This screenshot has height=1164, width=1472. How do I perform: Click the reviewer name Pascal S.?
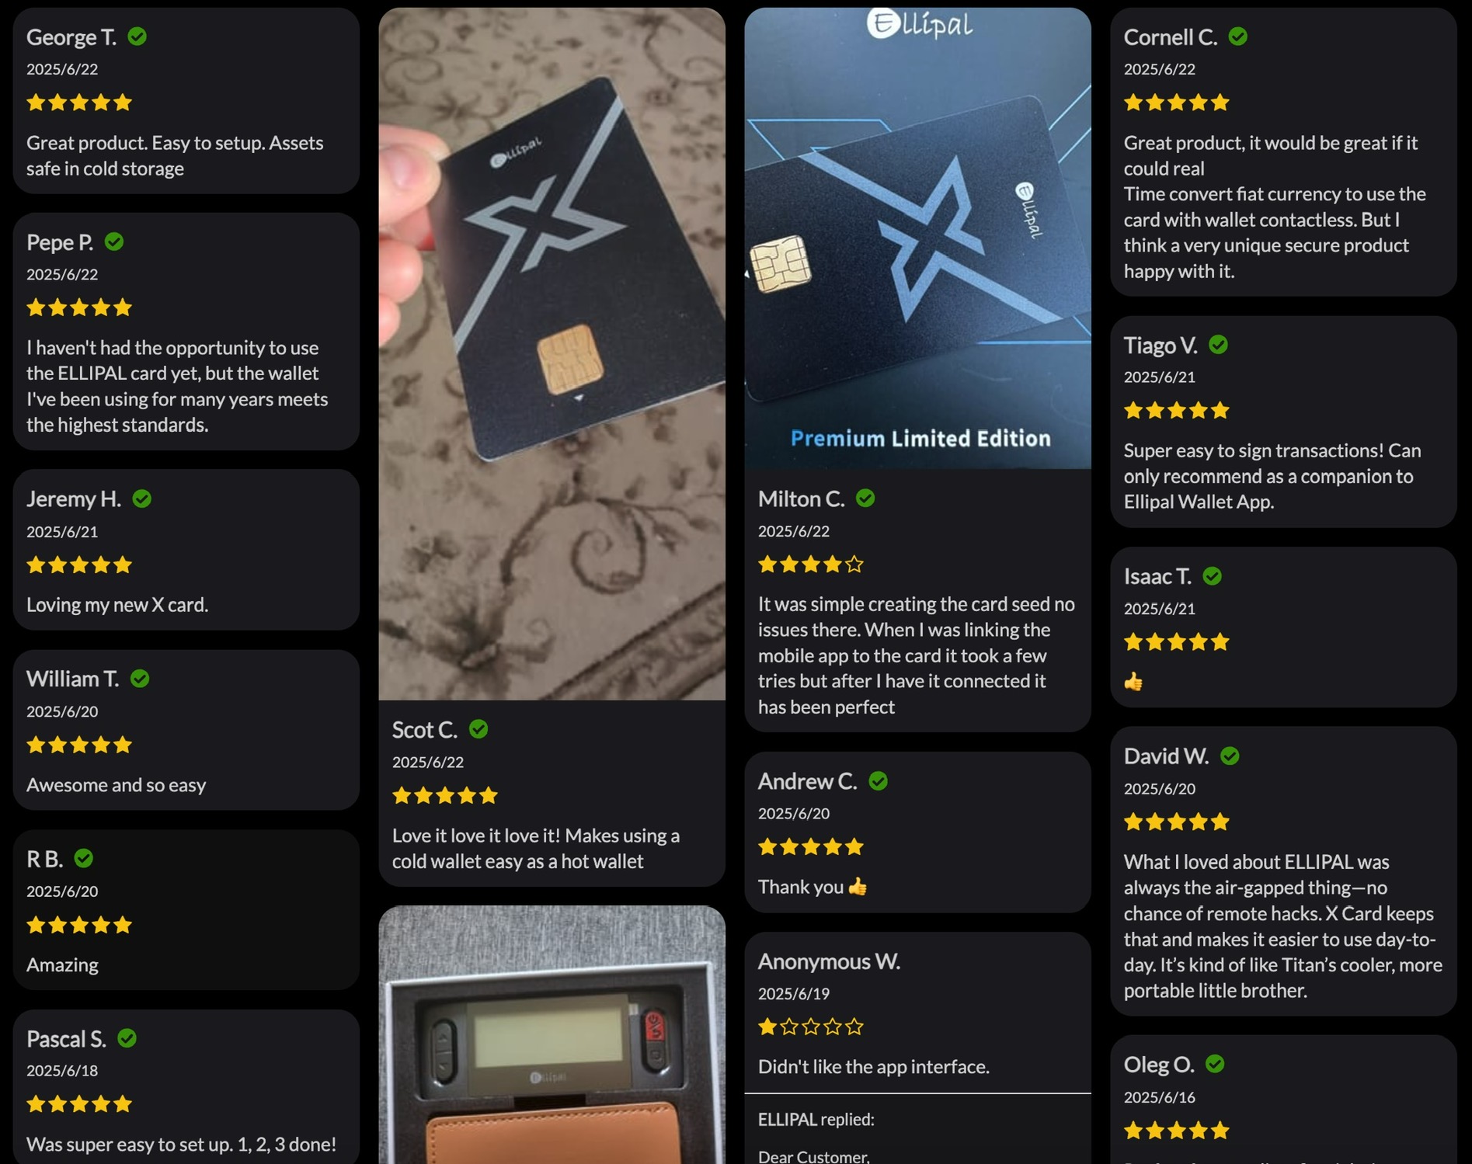66,1038
